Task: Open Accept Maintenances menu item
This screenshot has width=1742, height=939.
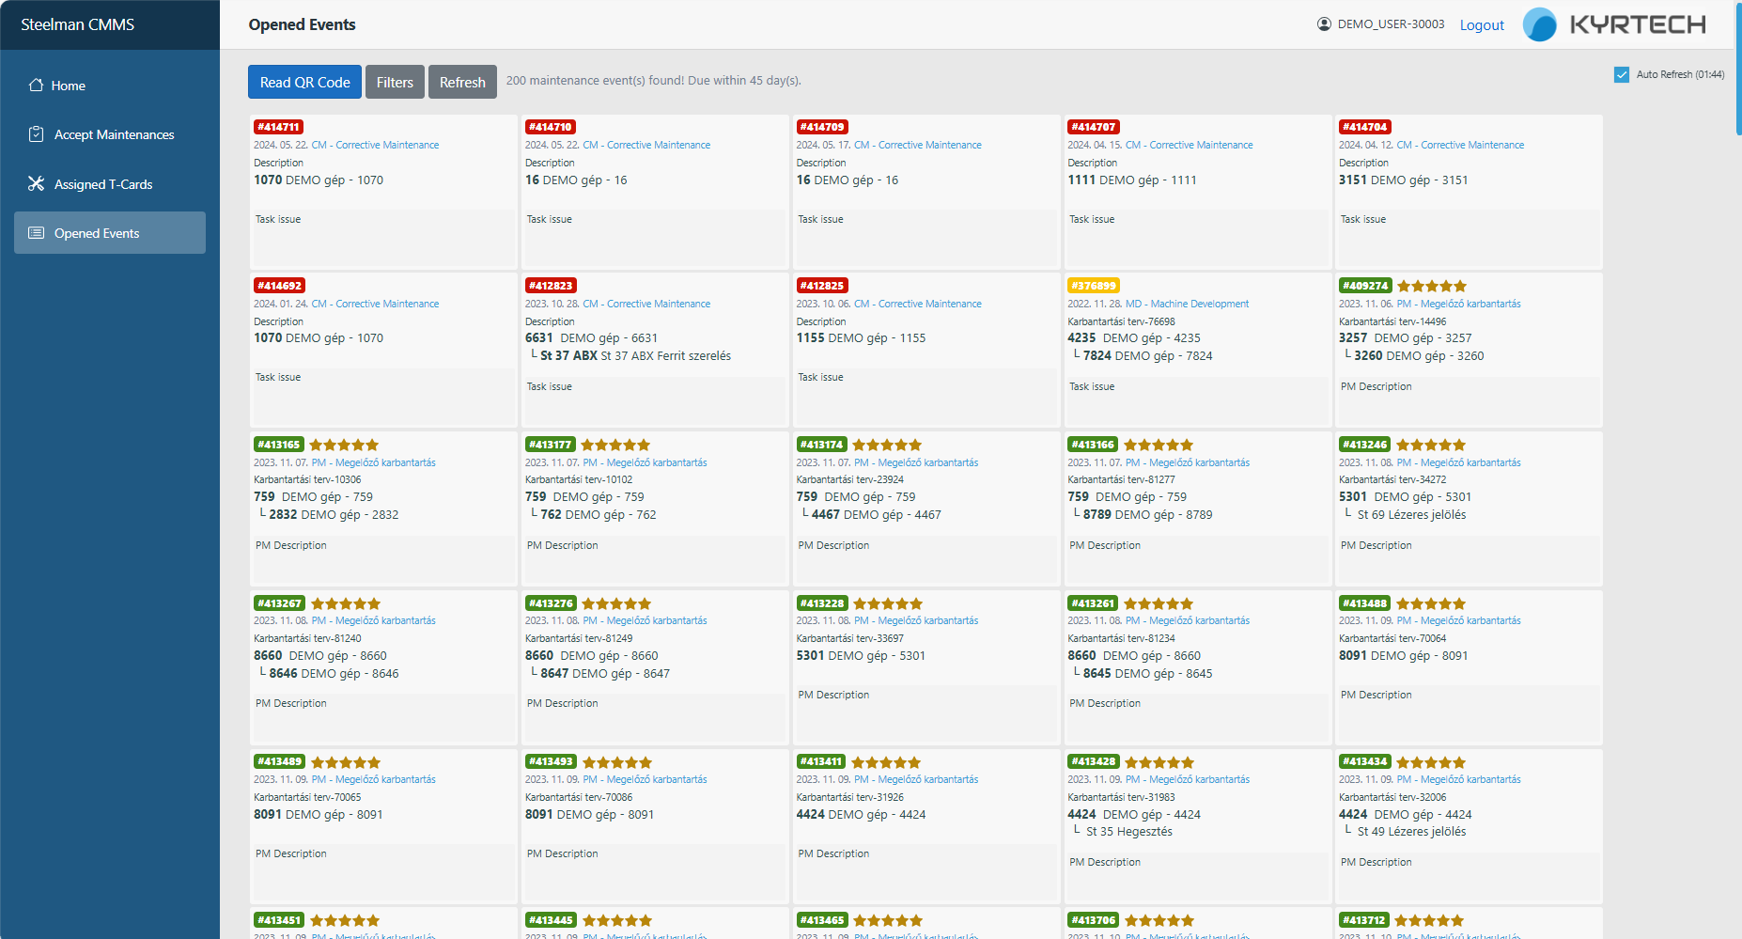Action: point(114,134)
